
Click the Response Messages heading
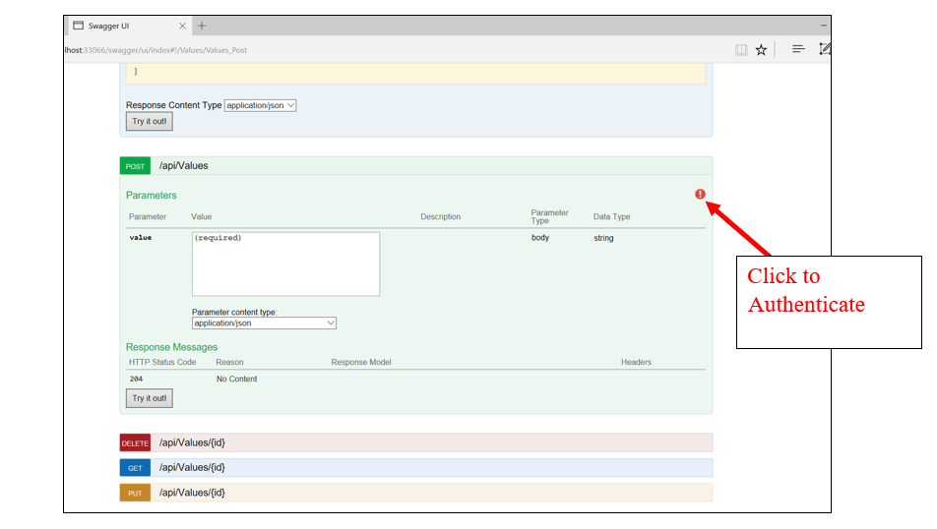point(171,347)
